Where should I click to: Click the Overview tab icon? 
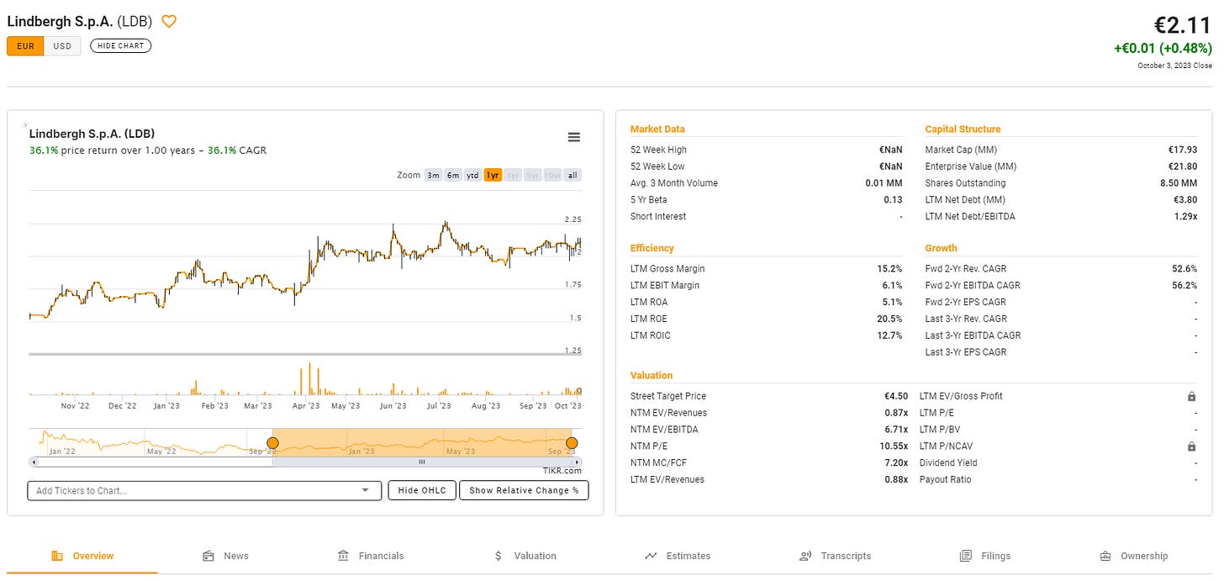57,556
